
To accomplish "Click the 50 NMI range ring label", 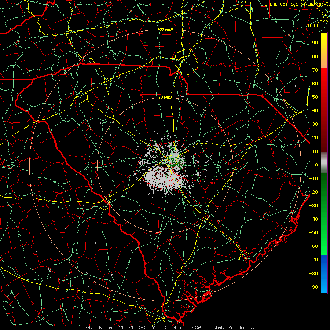I will [x=165, y=97].
